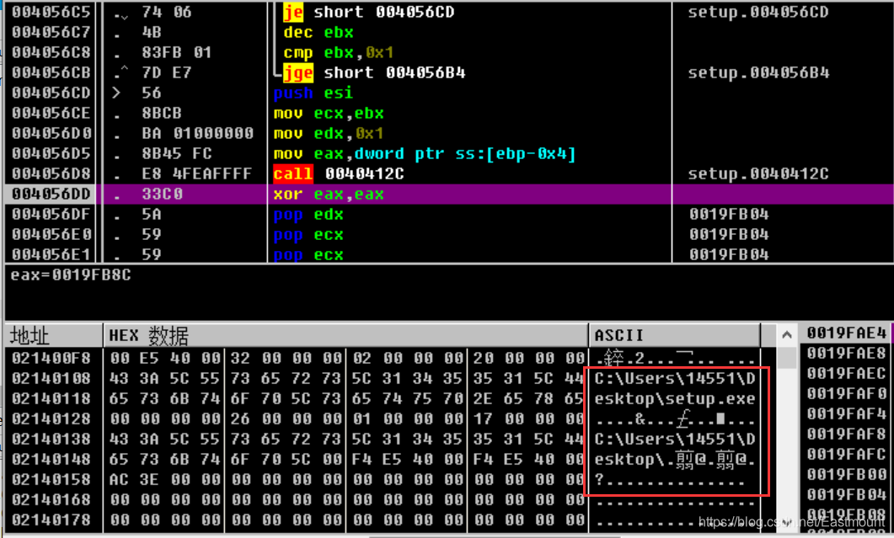
Task: Select stack address 0019FAF8
Action: [x=846, y=434]
